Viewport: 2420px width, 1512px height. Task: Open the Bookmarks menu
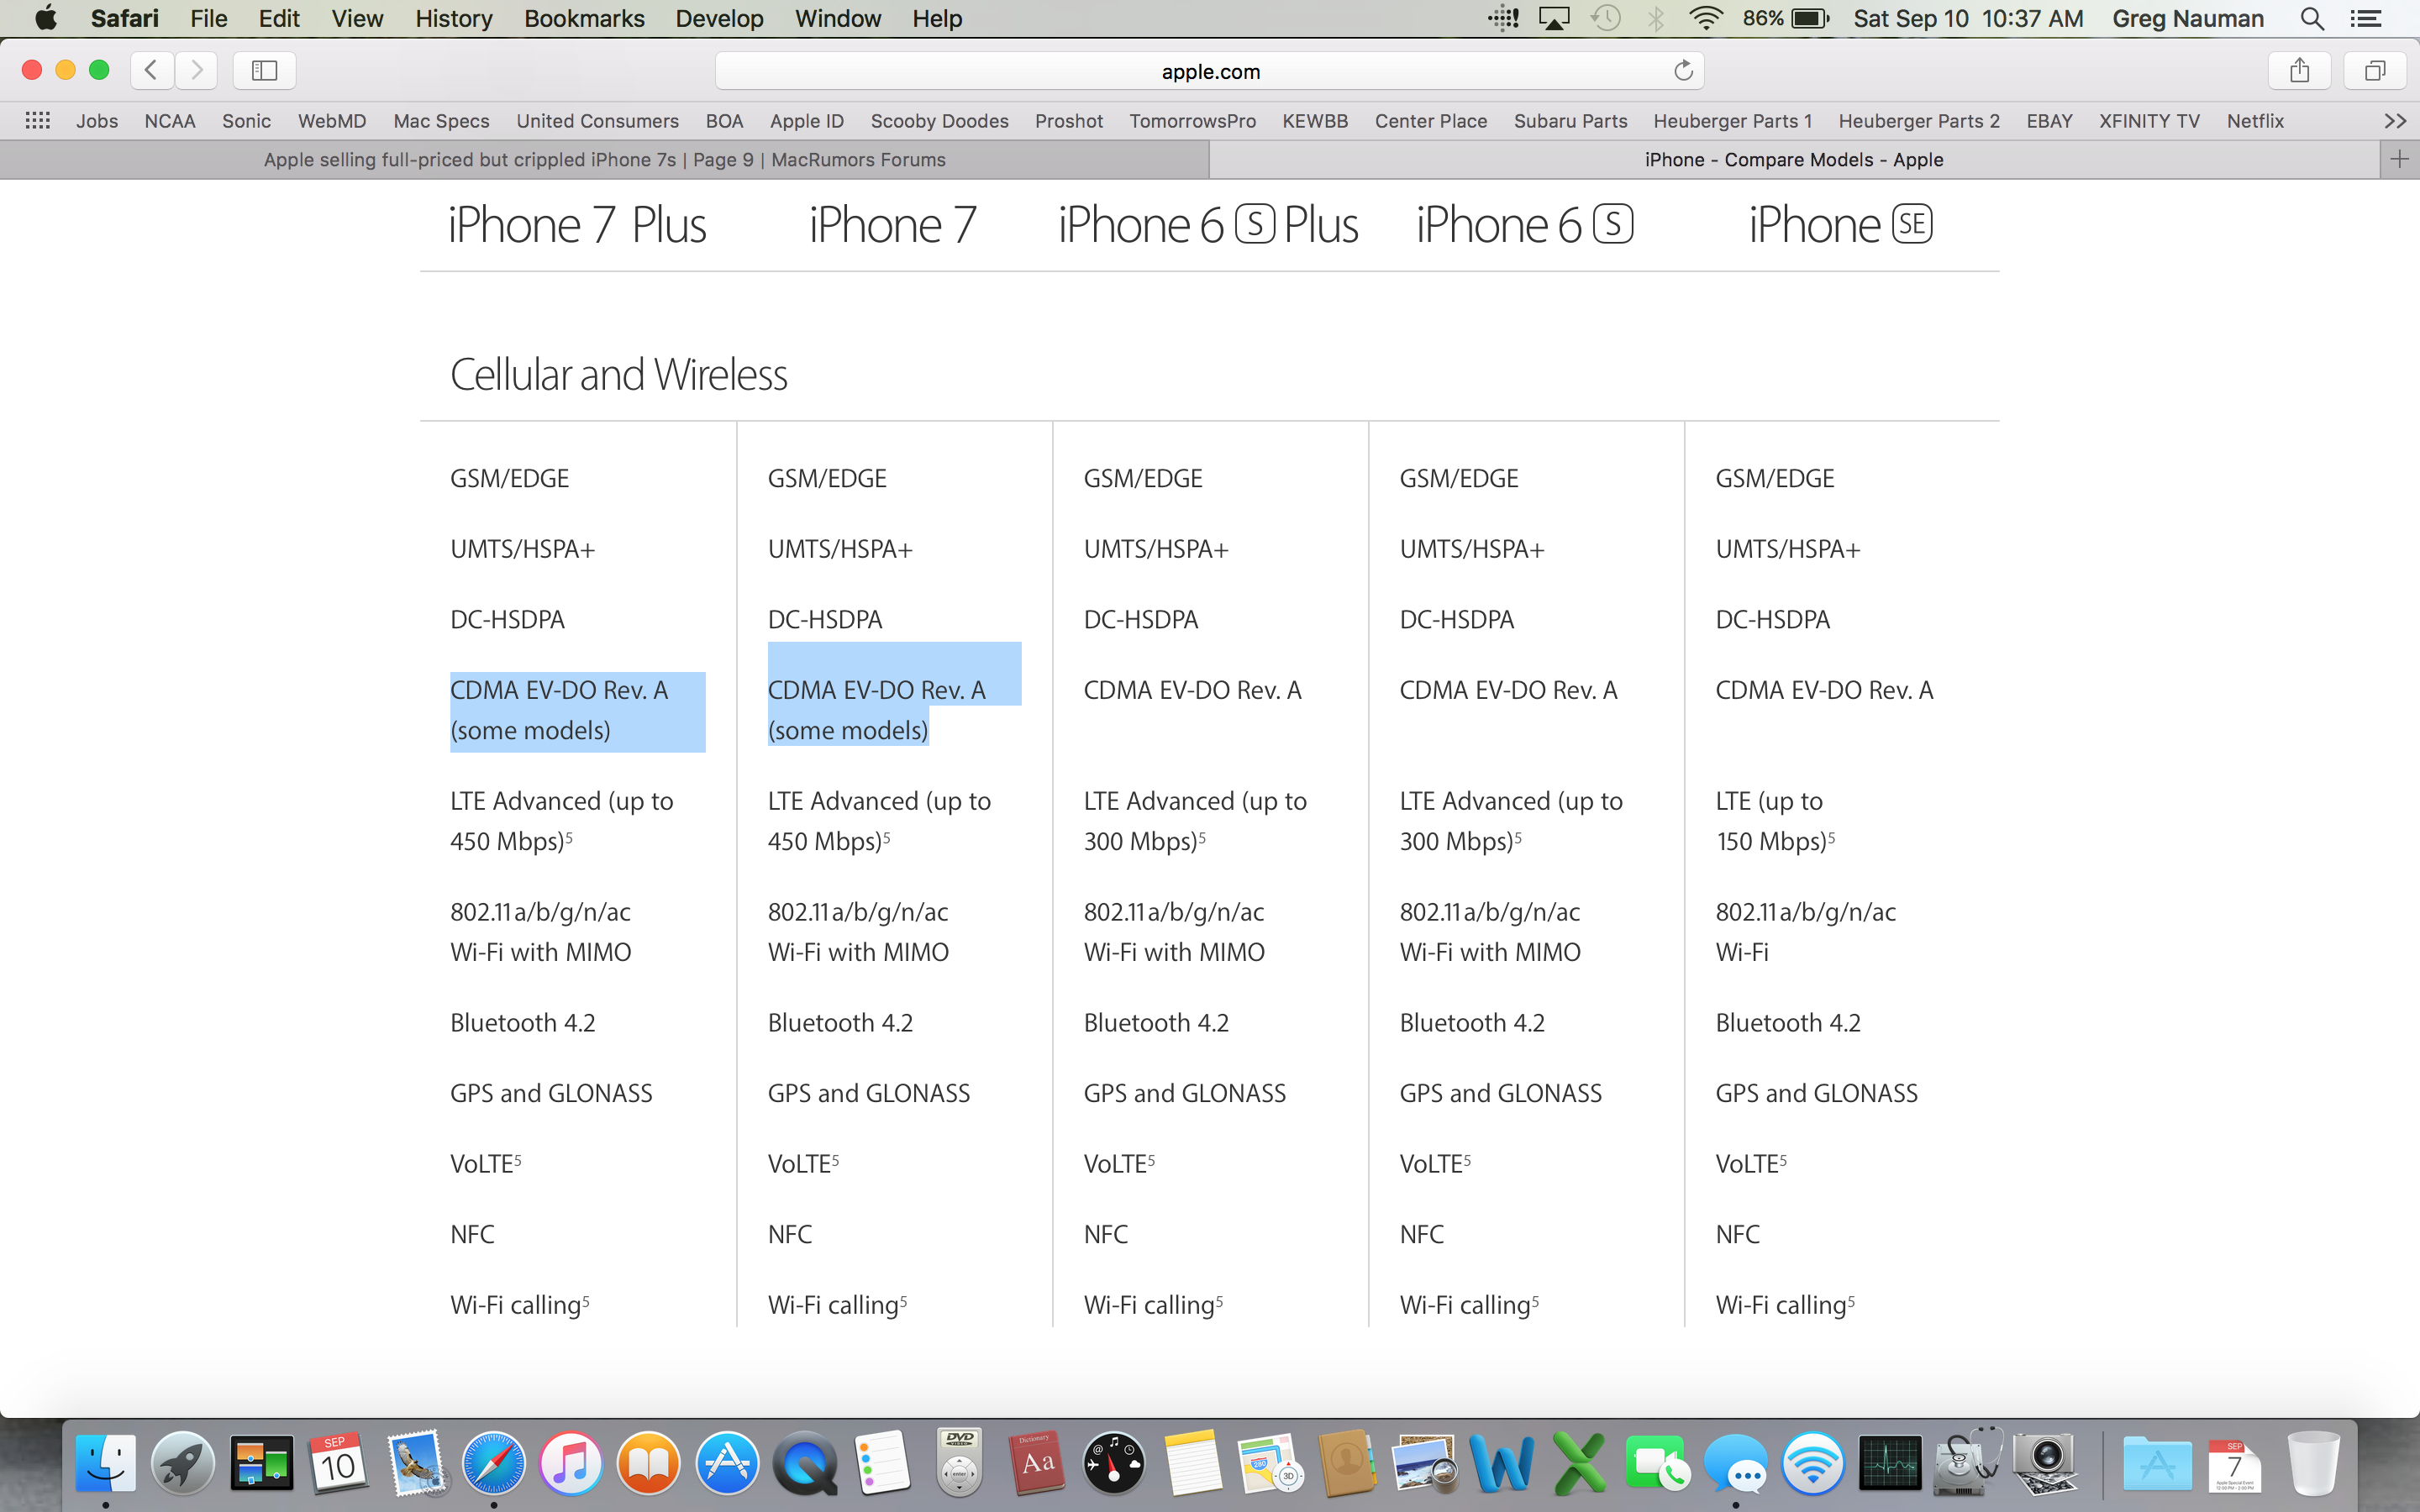click(584, 18)
